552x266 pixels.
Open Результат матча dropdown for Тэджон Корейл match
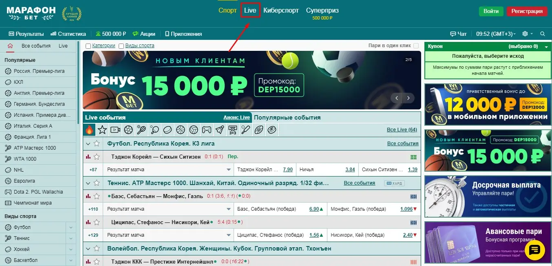(x=229, y=170)
